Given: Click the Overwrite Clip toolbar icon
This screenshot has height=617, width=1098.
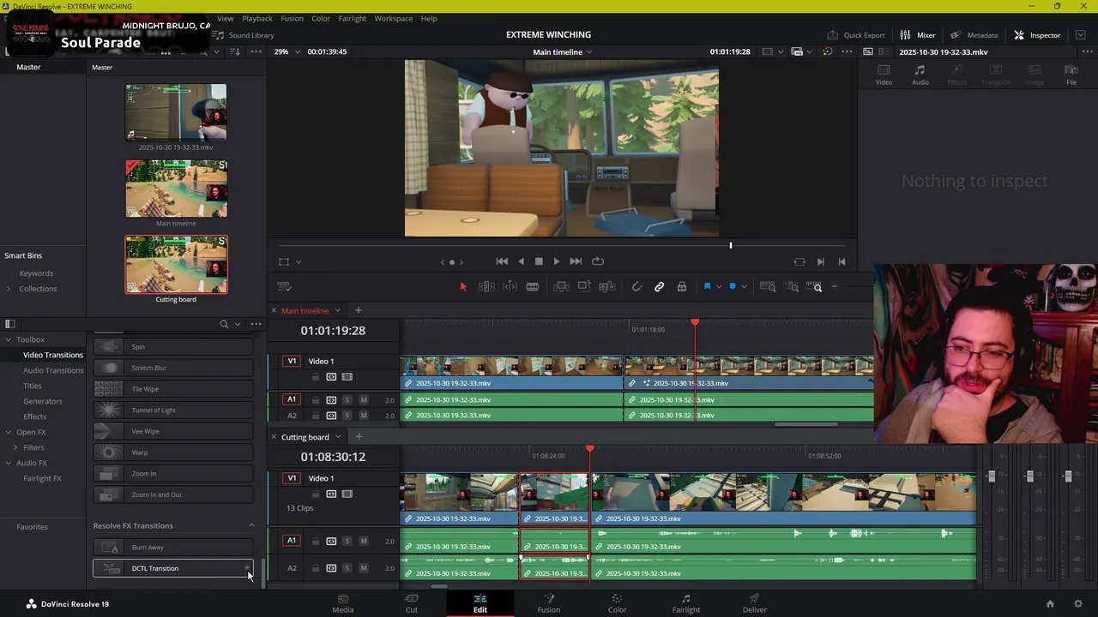Looking at the screenshot, I should (584, 287).
